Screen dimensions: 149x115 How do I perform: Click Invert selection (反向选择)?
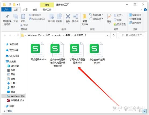135,23
